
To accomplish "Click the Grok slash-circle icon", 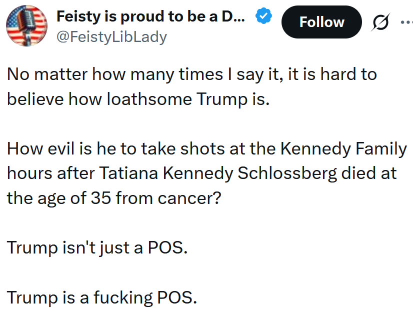I will [x=380, y=22].
